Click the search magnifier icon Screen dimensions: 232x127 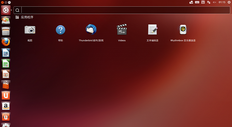[x=17, y=10]
